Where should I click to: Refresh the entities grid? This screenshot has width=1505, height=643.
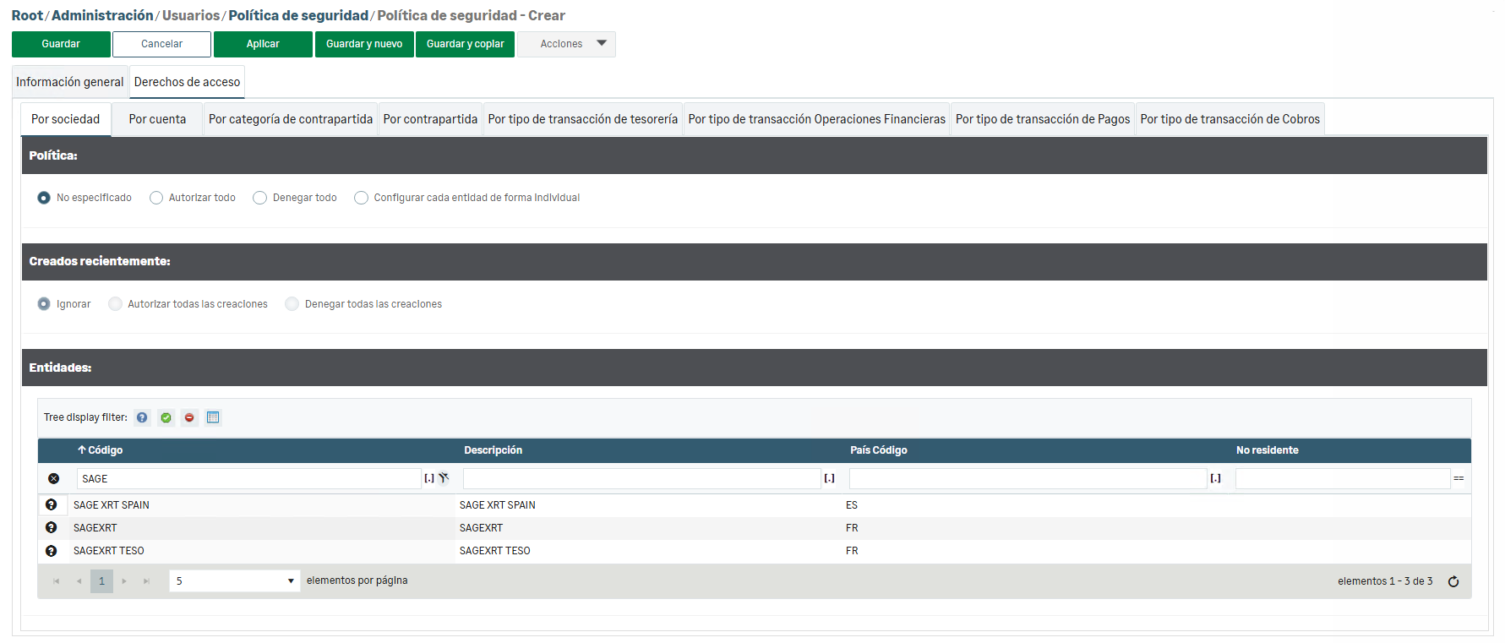coord(1453,581)
